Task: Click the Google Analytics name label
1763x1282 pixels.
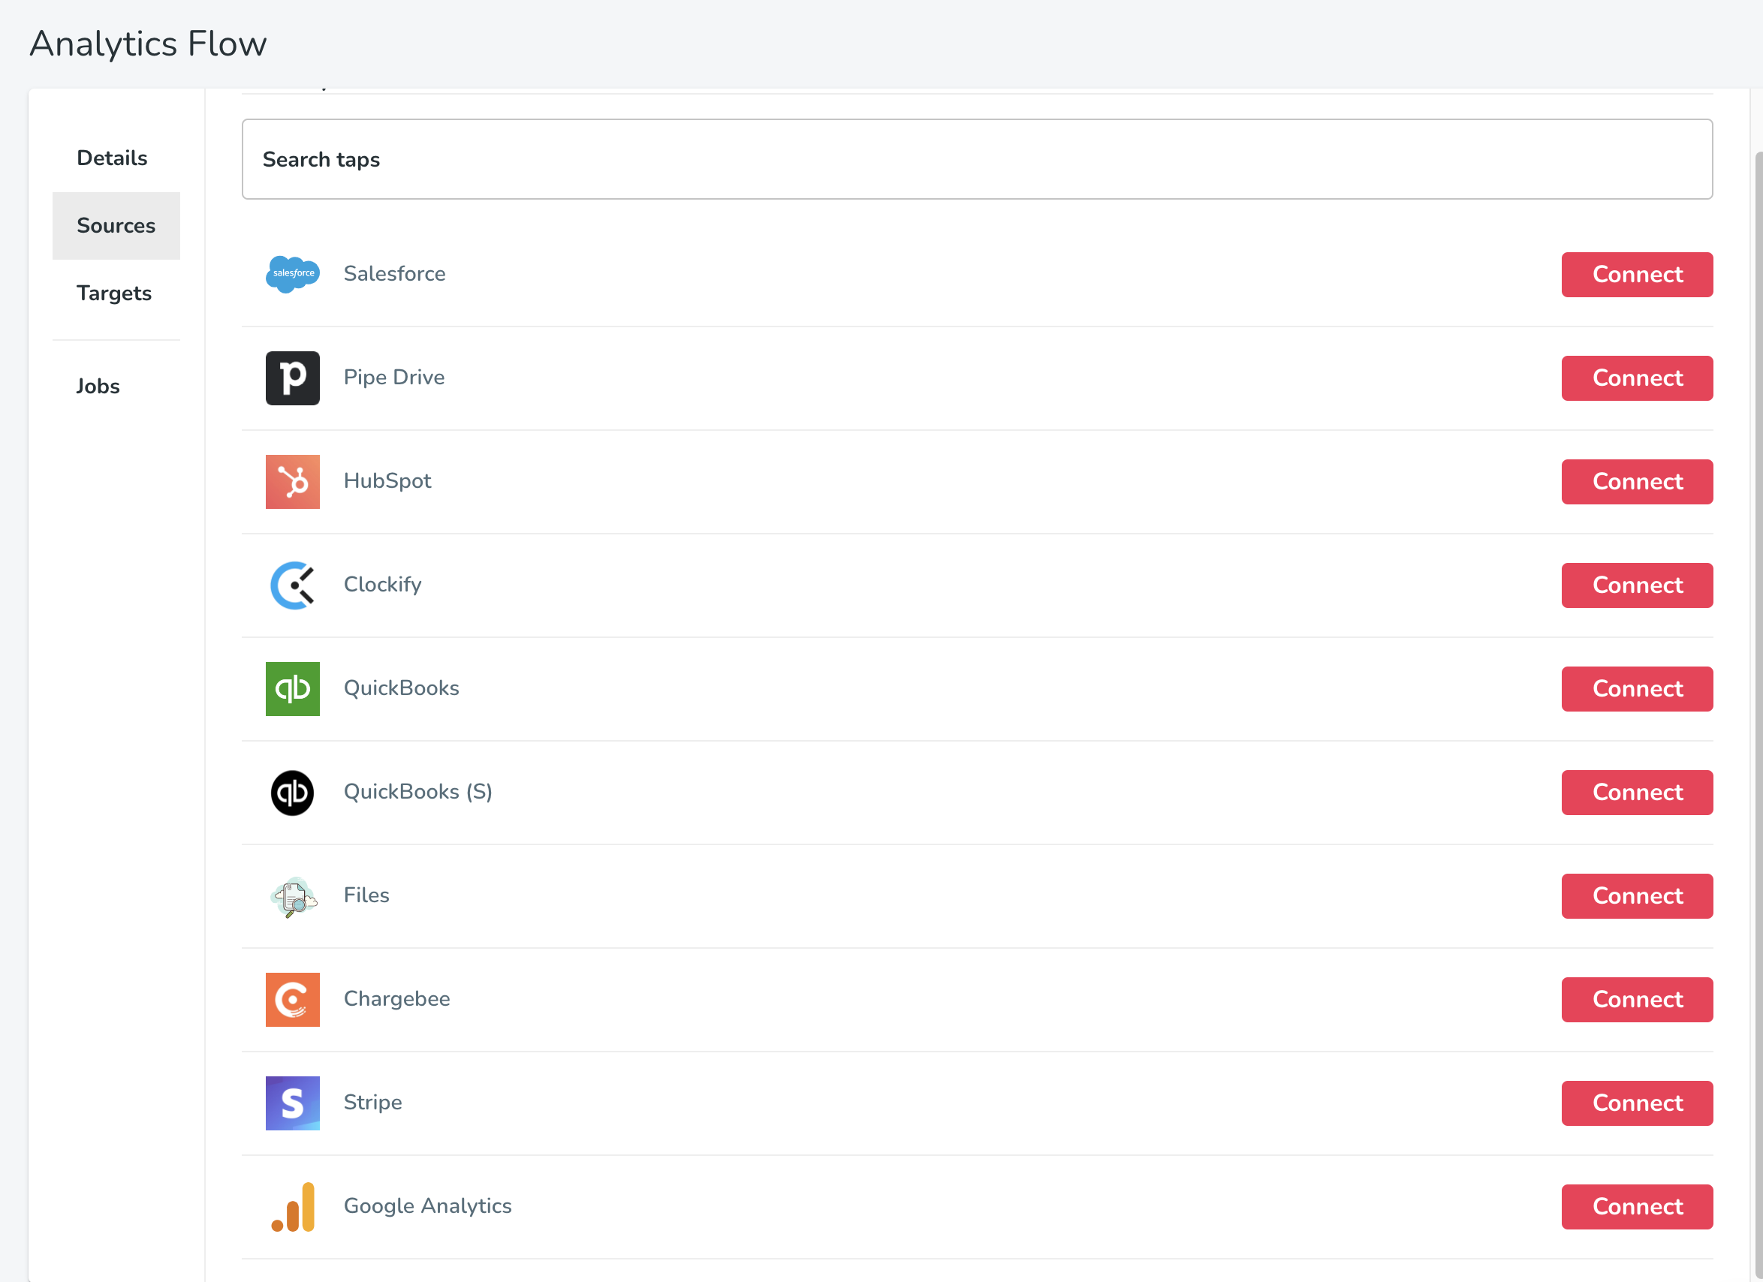Action: pos(427,1206)
